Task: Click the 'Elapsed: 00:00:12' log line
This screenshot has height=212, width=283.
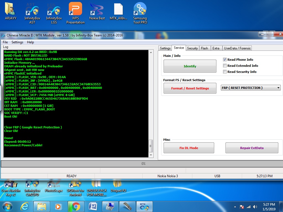Action: click(17, 142)
